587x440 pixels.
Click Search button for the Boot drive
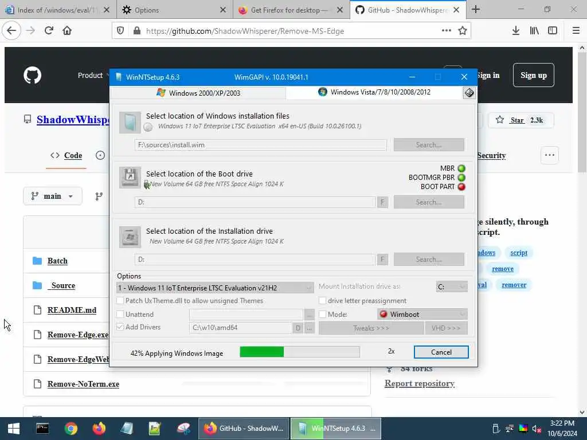(429, 202)
